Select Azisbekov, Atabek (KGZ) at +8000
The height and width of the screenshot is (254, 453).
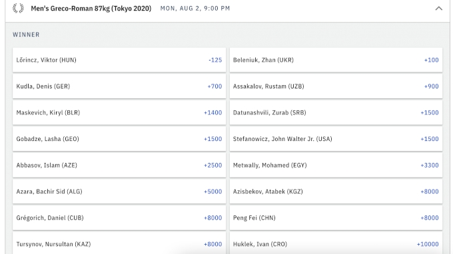pyautogui.click(x=336, y=191)
